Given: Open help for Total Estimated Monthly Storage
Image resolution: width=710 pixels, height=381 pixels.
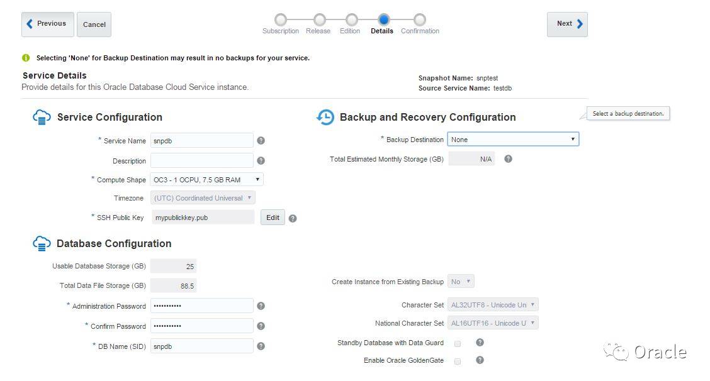Looking at the screenshot, I should (509, 159).
